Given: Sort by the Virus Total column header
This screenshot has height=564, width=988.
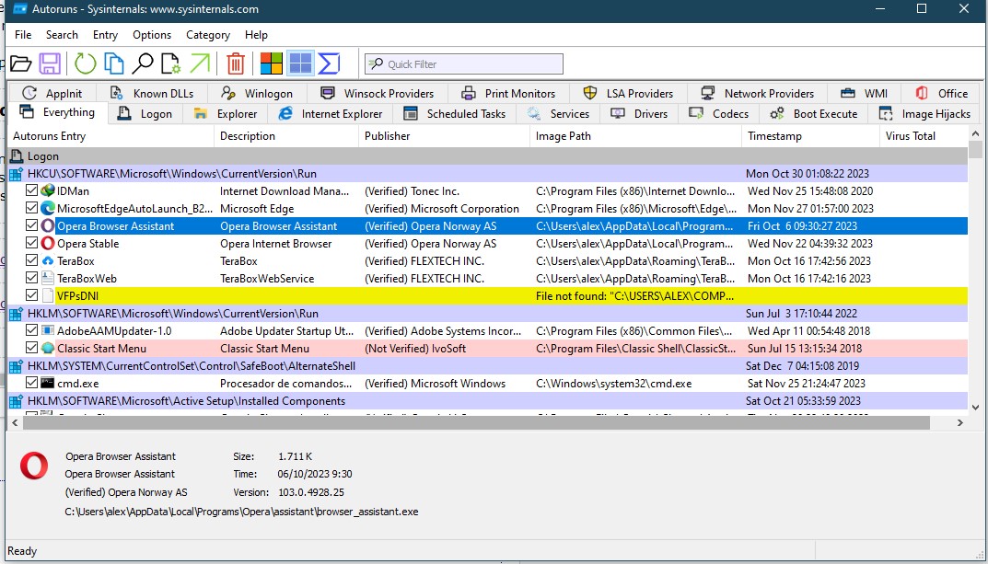Looking at the screenshot, I should pos(924,136).
